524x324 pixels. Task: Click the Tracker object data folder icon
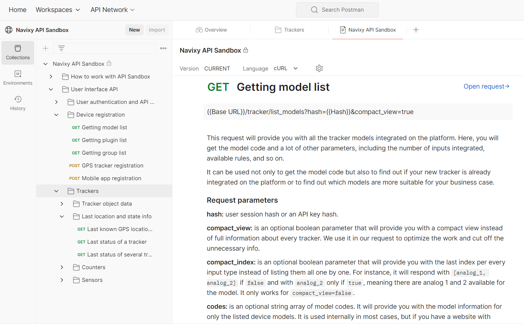click(76, 204)
